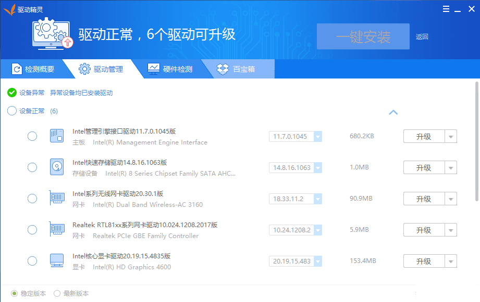Click the 一键安装 button
The height and width of the screenshot is (302, 480).
click(363, 36)
